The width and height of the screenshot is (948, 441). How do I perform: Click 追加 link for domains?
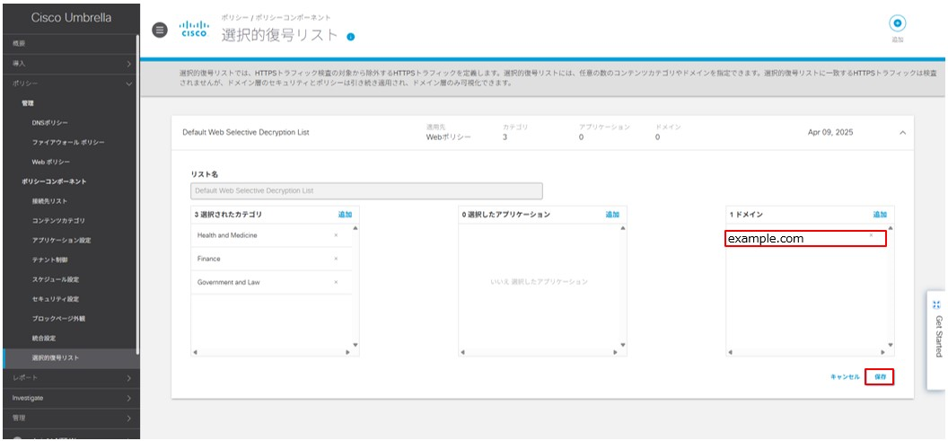(880, 214)
